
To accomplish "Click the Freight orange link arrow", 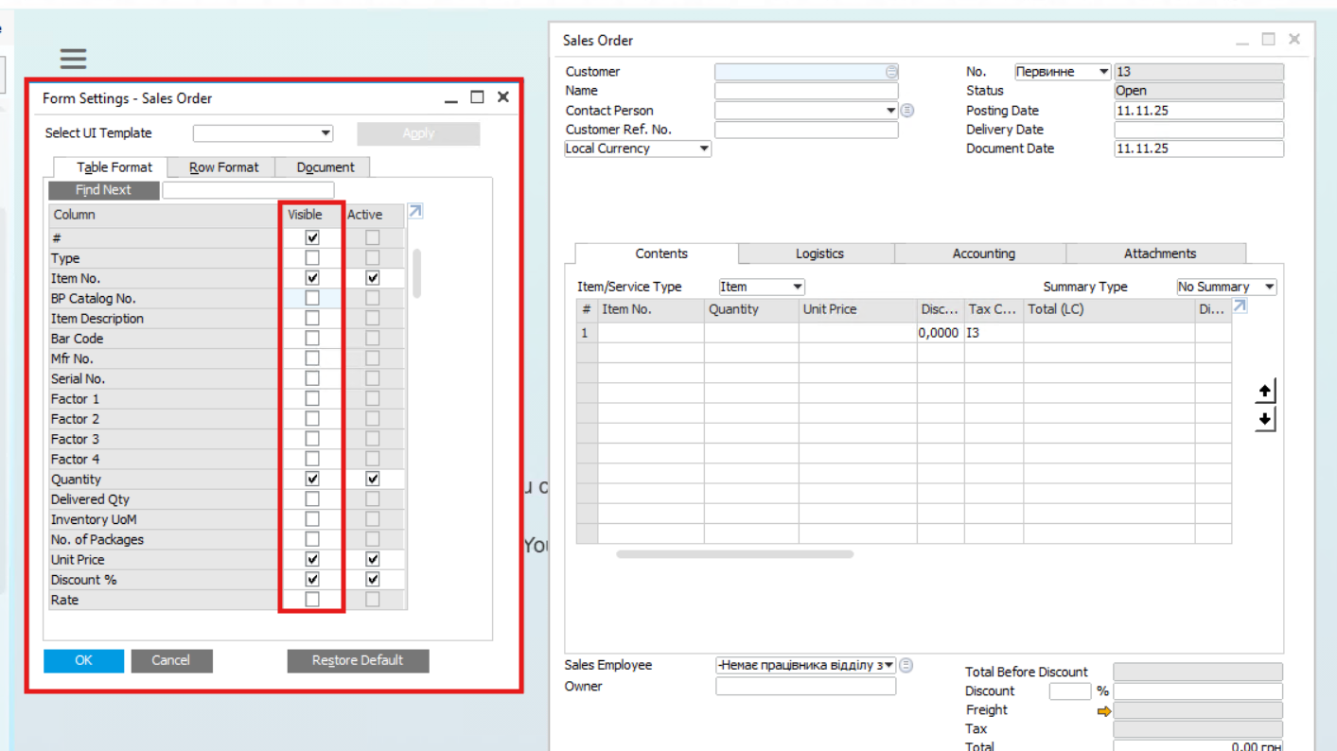I will (1103, 711).
